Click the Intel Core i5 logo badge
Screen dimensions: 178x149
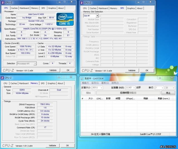[x=65, y=19]
